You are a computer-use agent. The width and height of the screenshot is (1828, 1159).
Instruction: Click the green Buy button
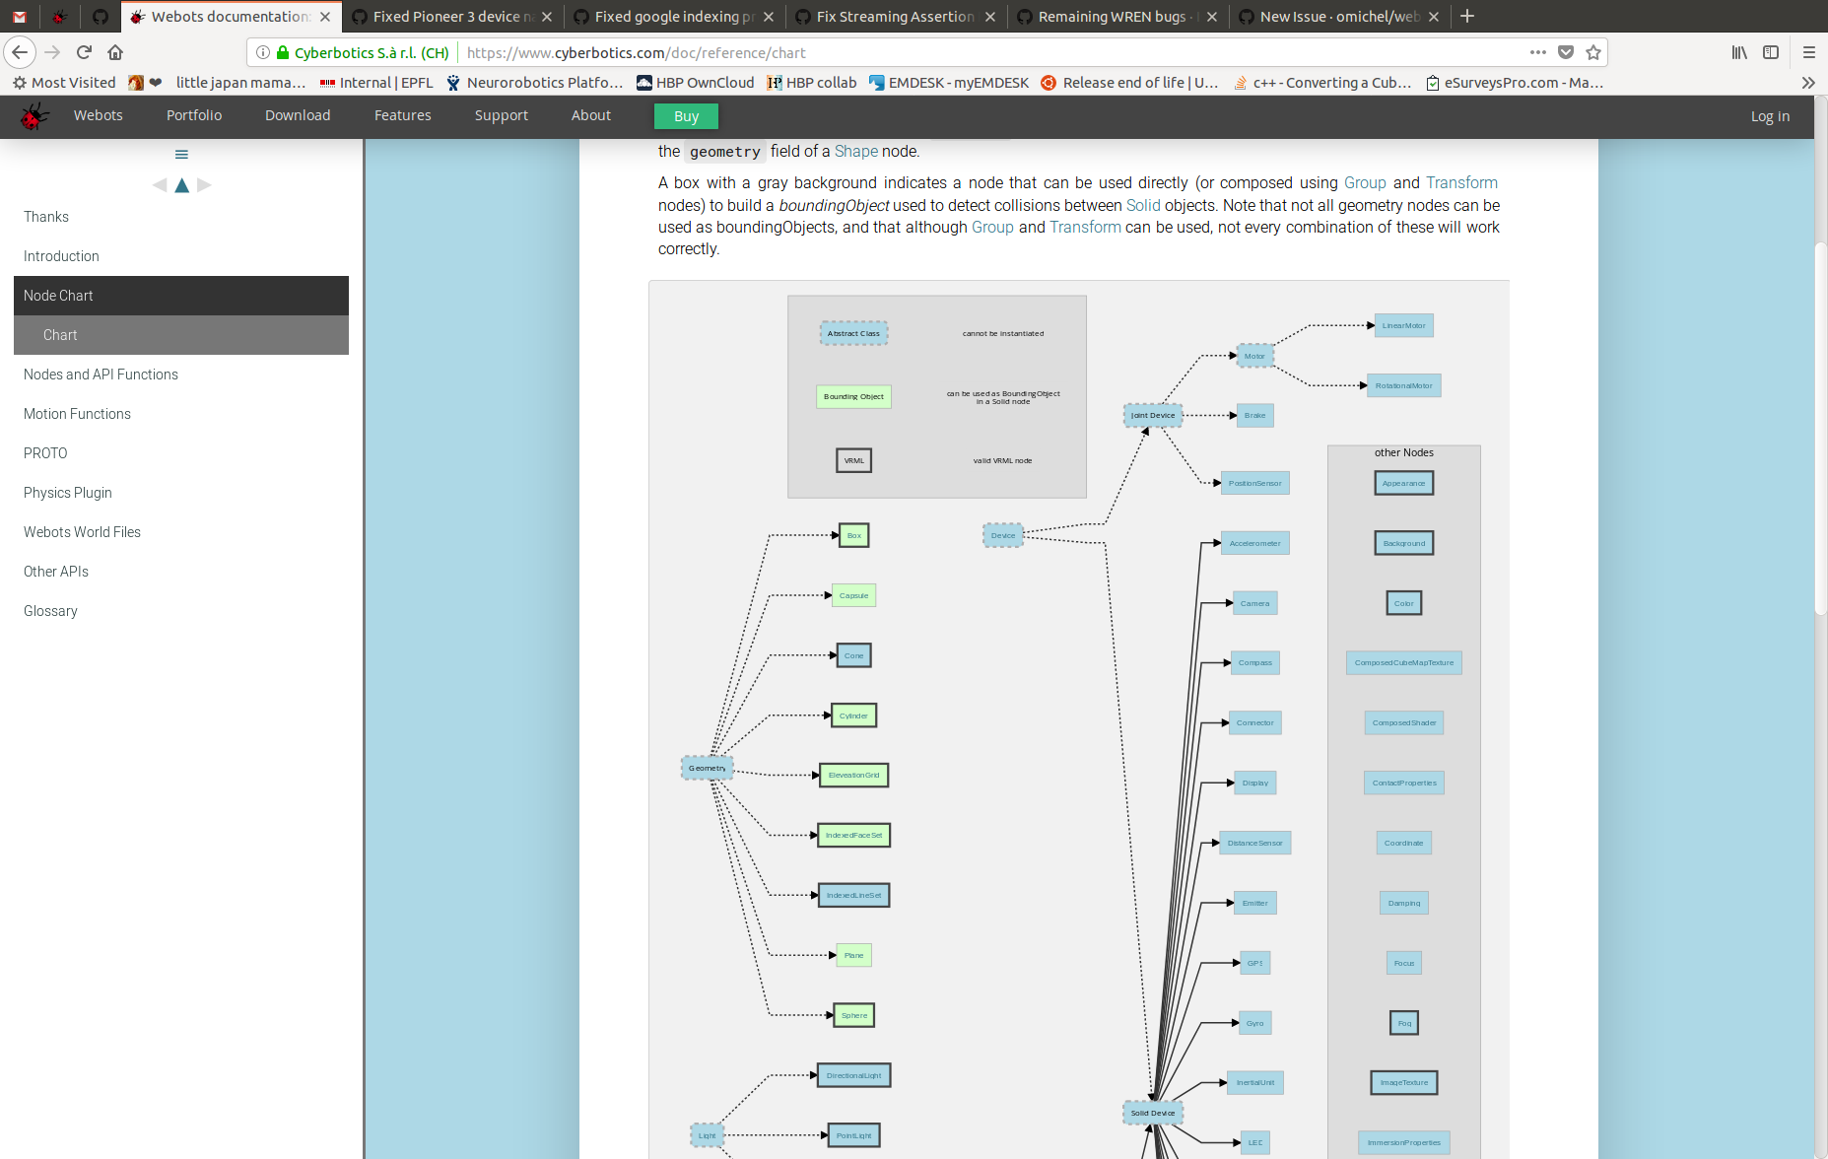tap(685, 115)
